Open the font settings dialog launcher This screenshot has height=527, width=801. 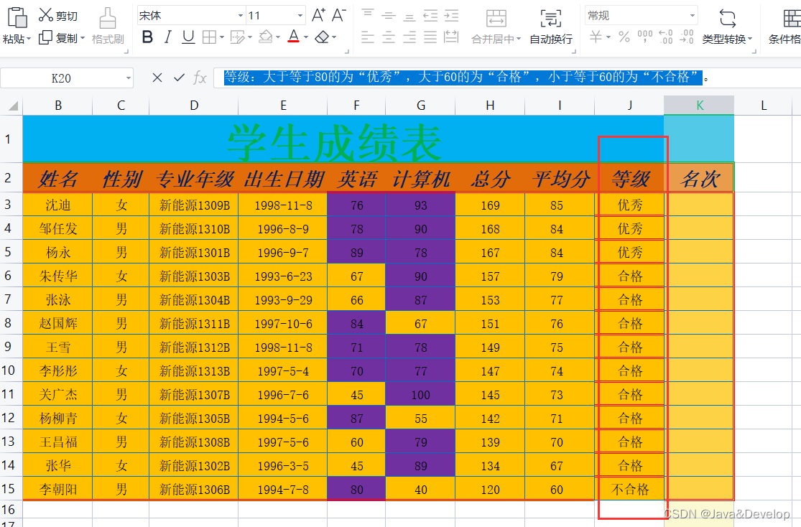347,52
